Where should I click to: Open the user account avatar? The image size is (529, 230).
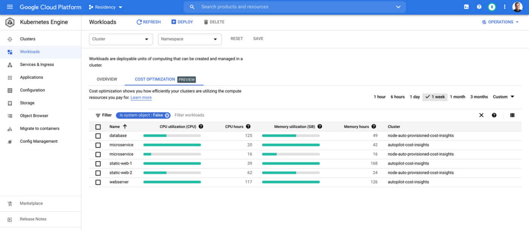(x=517, y=7)
